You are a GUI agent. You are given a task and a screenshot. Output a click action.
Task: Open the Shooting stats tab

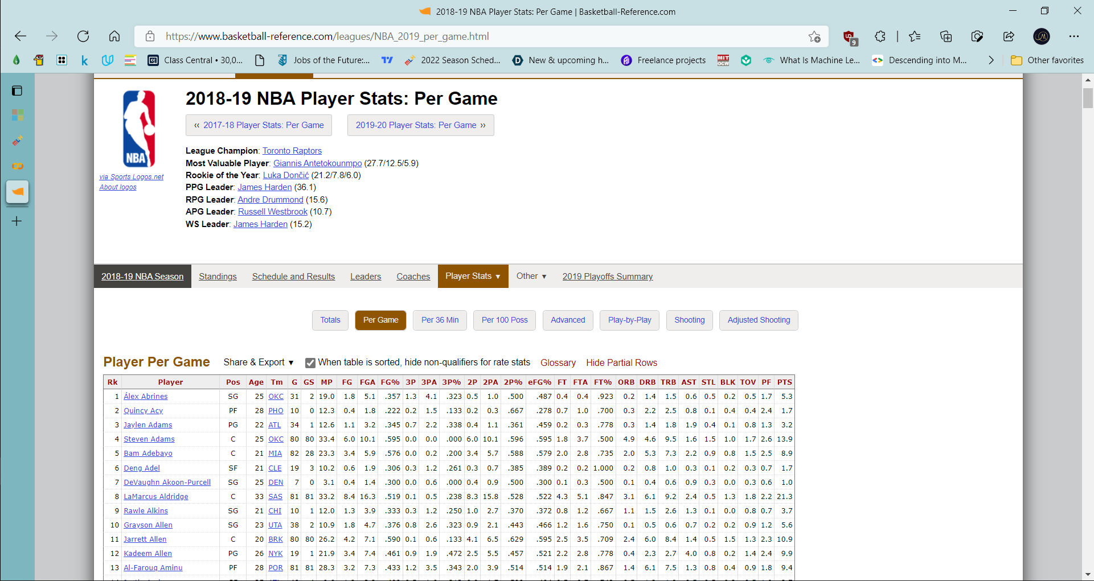pos(690,320)
